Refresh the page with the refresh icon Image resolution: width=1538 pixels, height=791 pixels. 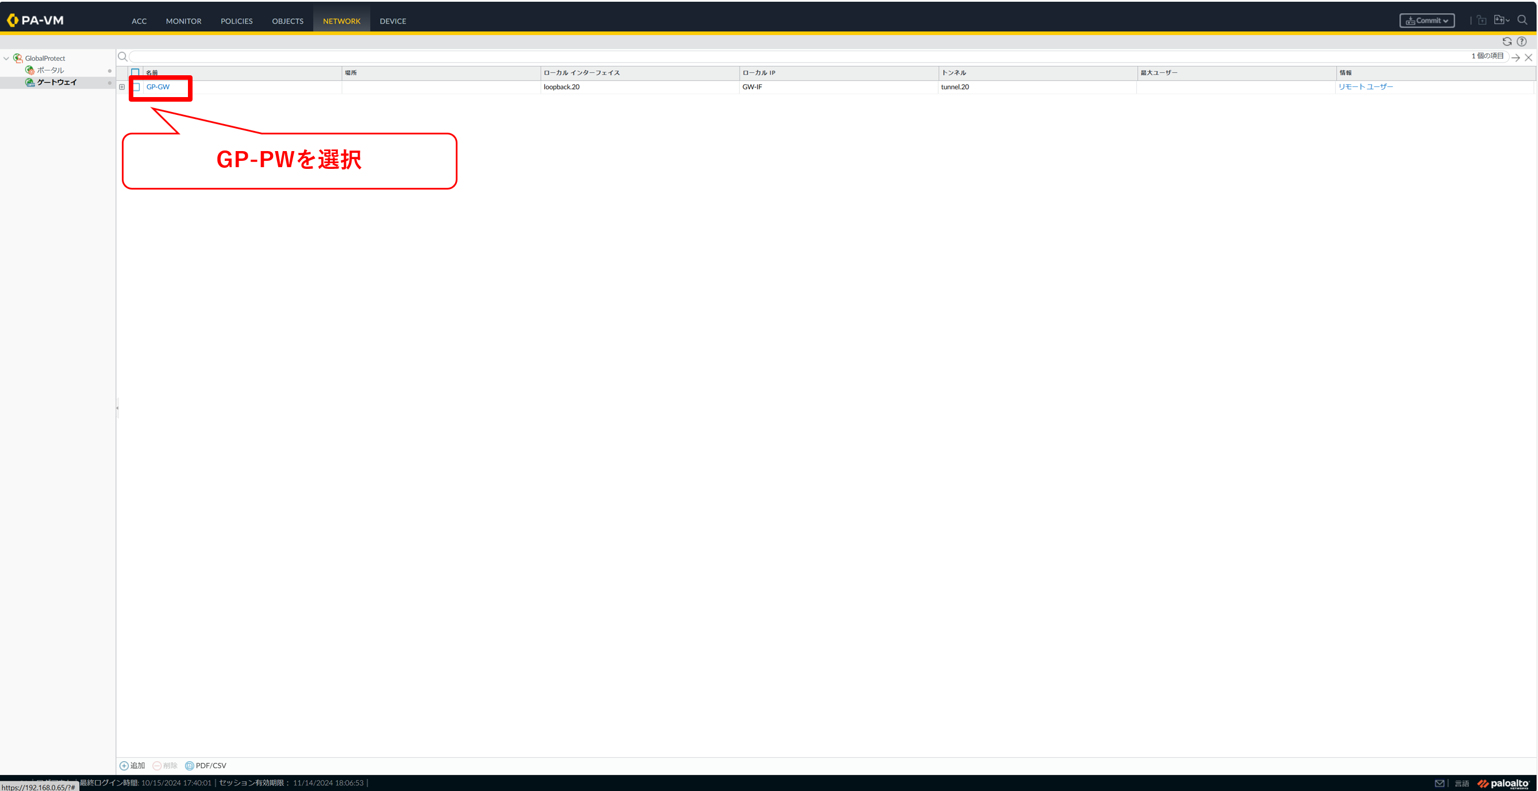[1507, 41]
